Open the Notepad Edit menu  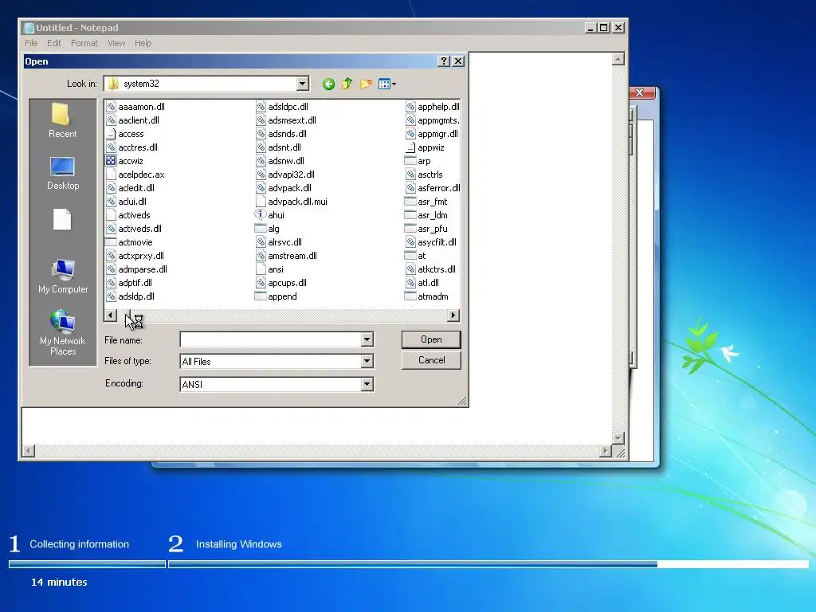click(54, 43)
